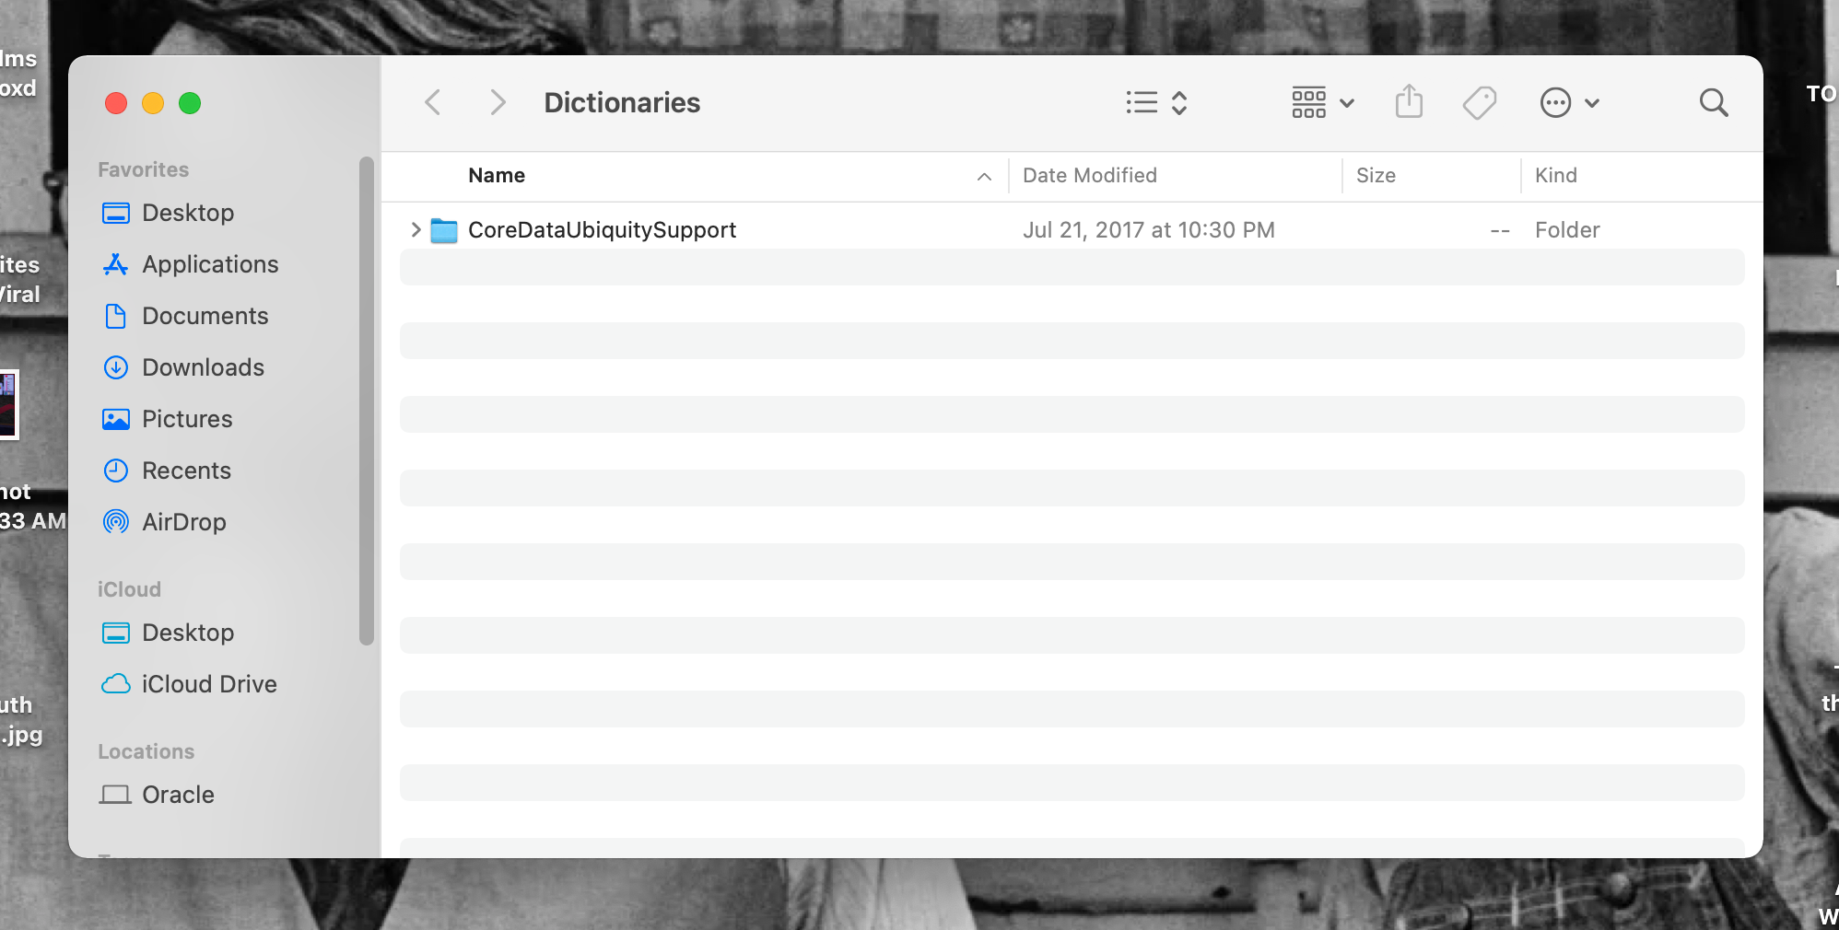Navigate back with the back arrow
Image resolution: width=1839 pixels, height=930 pixels.
[432, 102]
